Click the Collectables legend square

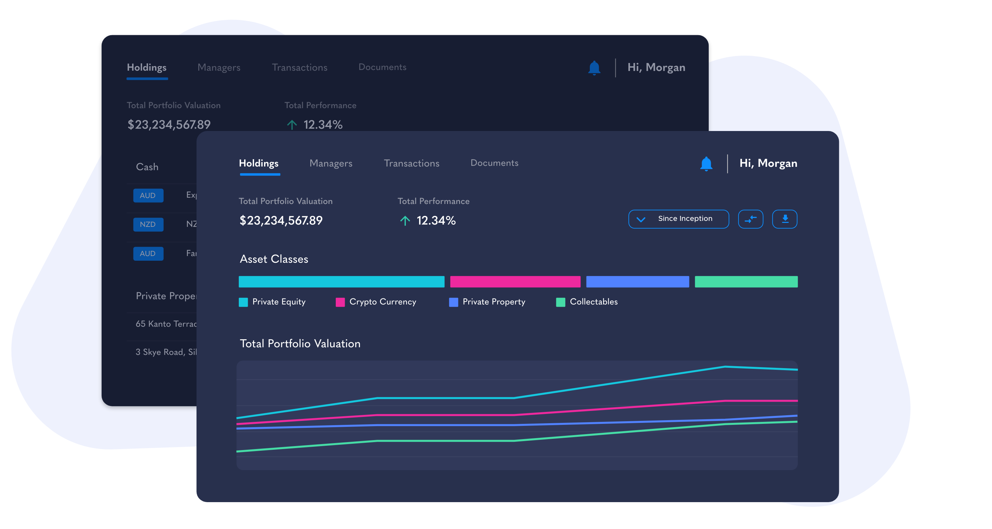(x=560, y=302)
